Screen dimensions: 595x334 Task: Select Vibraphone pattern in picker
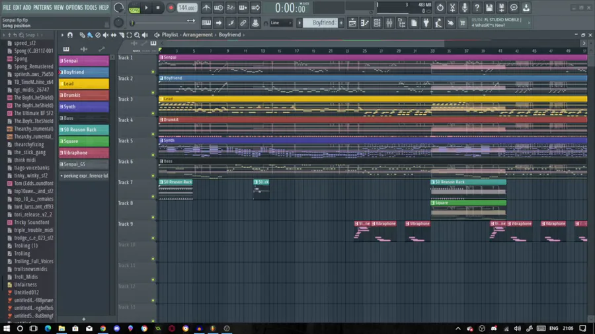84,153
